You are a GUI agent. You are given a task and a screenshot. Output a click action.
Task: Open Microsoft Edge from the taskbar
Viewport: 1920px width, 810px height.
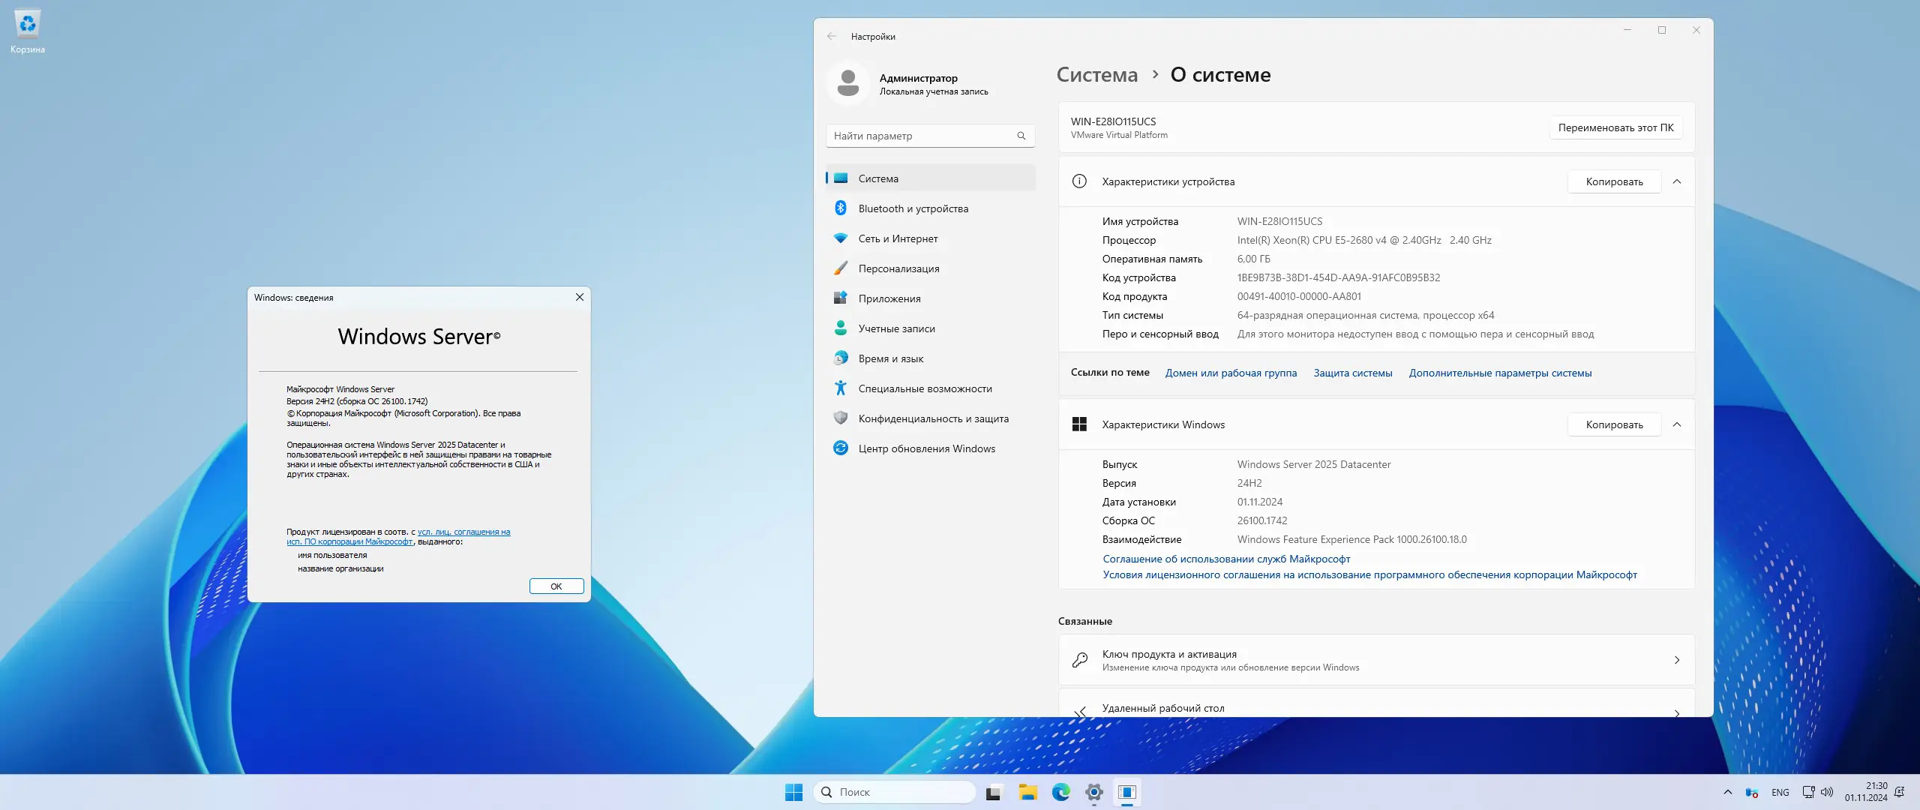(1060, 792)
